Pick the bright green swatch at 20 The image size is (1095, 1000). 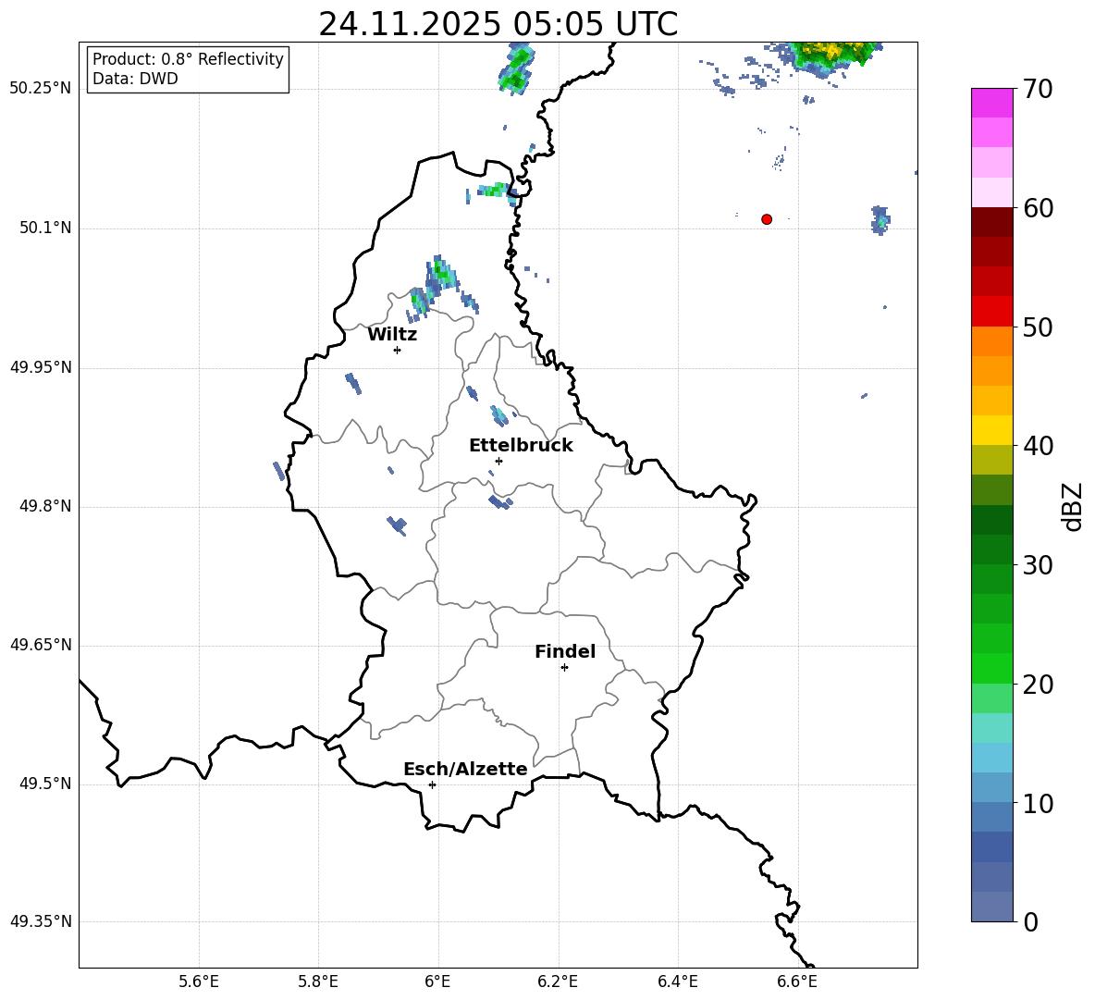click(992, 669)
